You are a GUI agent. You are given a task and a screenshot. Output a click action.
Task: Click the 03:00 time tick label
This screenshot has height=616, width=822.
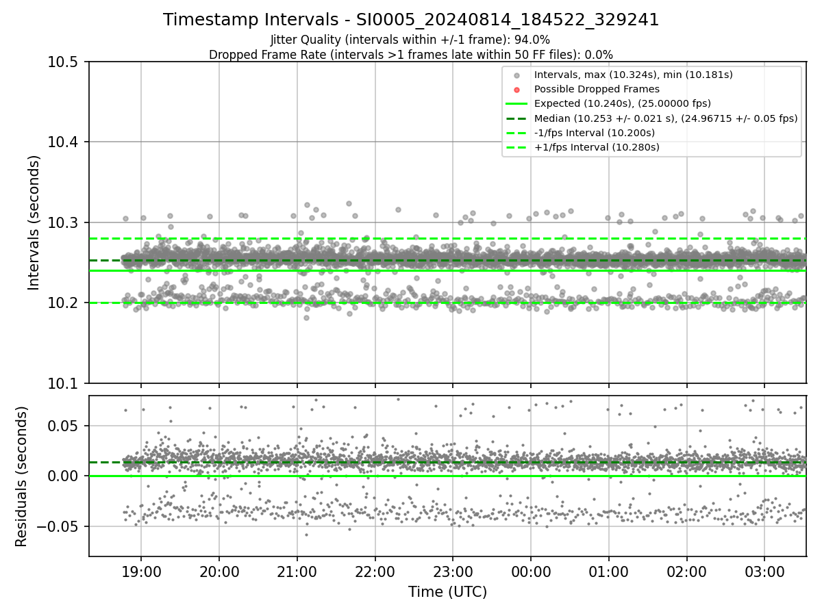tap(764, 572)
